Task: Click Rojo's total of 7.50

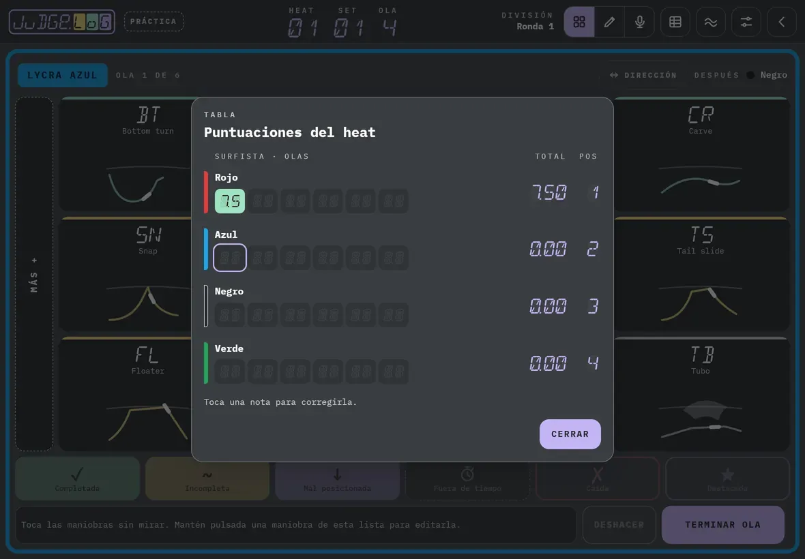Action: (549, 192)
